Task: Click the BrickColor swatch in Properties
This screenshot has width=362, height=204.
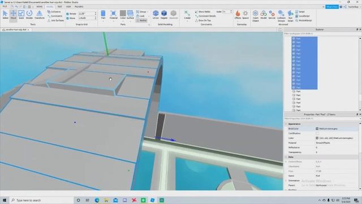Action: 317,129
